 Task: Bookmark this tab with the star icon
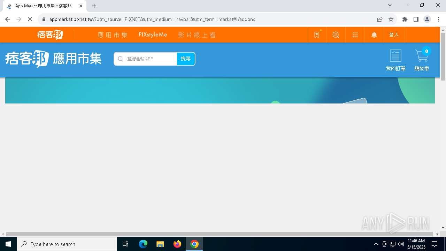click(x=391, y=19)
